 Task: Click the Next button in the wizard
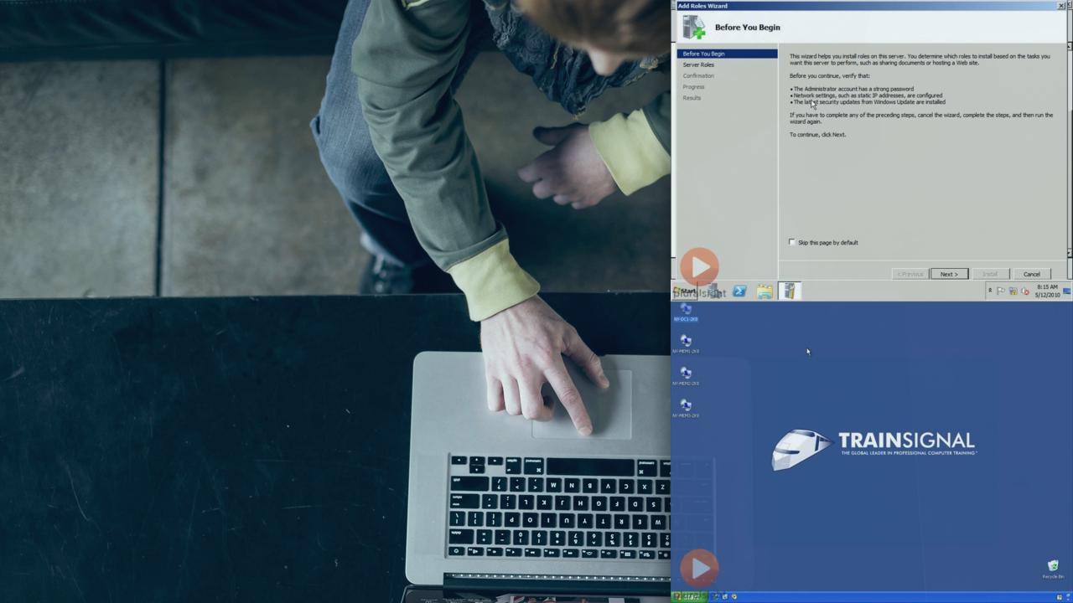[949, 274]
